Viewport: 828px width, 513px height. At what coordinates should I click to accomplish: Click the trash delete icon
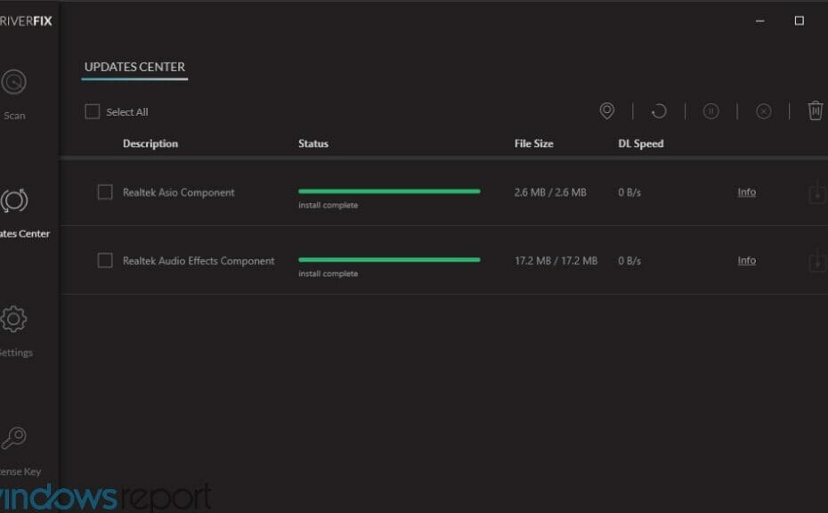tap(816, 111)
